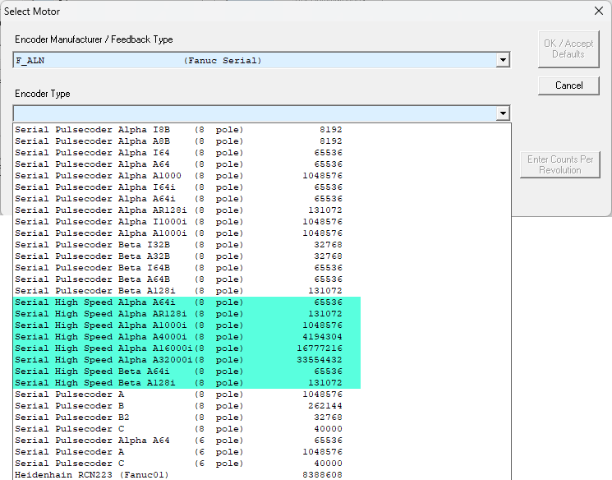Select Serial Pulsecoder Alpha A1000i entry
Screen dimensions: 612x480
pyautogui.click(x=262, y=233)
